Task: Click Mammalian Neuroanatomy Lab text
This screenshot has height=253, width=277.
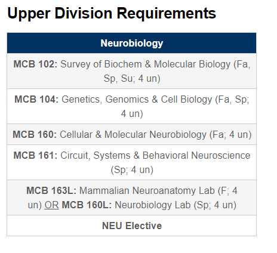Action: (147, 190)
